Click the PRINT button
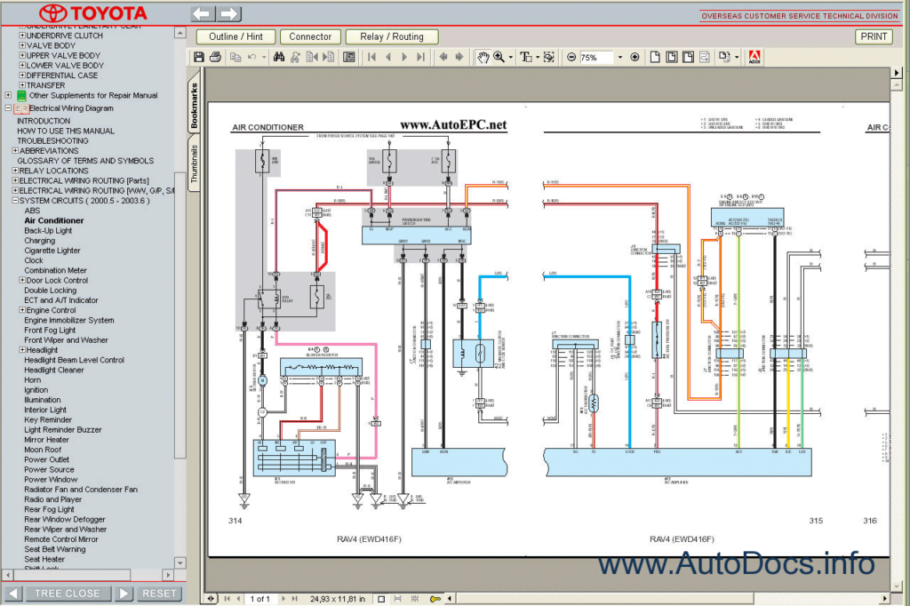This screenshot has height=606, width=910. [874, 36]
